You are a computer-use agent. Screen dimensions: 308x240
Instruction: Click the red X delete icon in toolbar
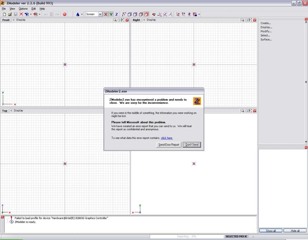[x=21, y=14]
